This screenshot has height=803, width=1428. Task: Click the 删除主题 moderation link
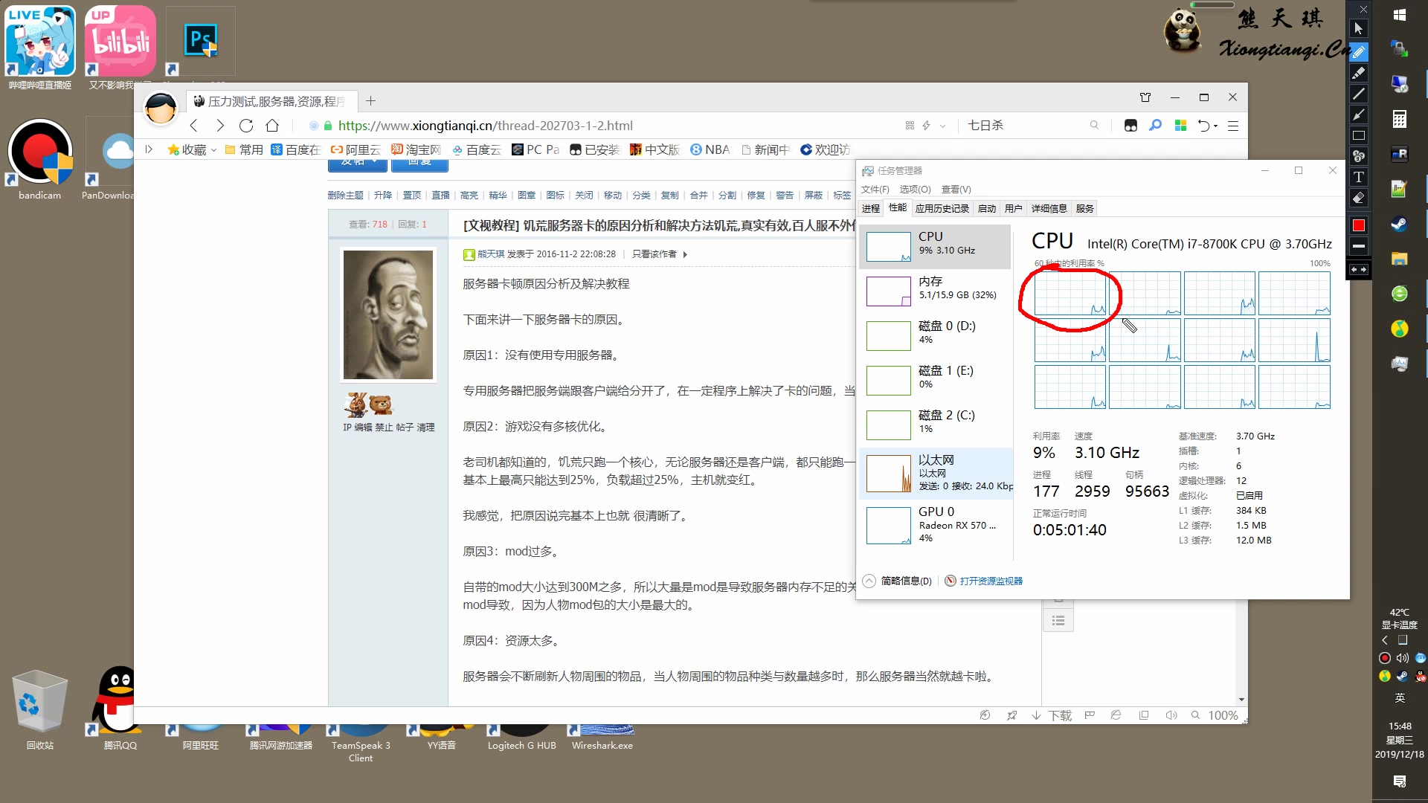[x=345, y=196]
